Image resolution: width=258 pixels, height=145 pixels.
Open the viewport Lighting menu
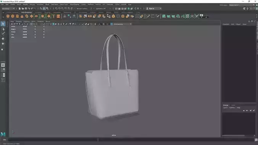pyautogui.click(x=26, y=21)
